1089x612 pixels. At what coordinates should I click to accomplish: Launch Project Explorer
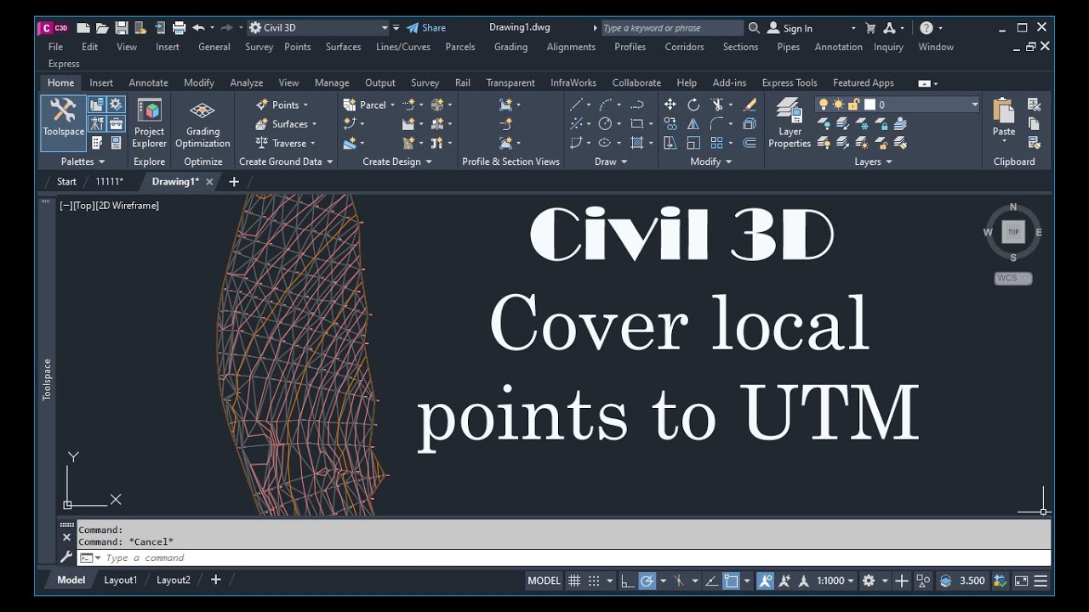(x=149, y=123)
